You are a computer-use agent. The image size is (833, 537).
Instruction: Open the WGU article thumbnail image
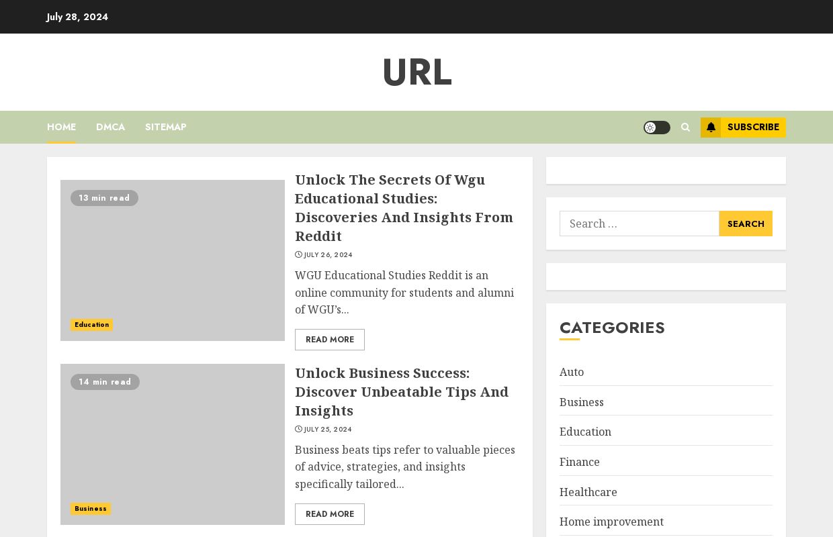(x=173, y=260)
